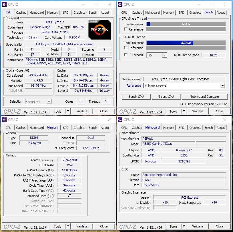Screen dimensions: 233x232
Task: Tick the Threads checkbox in the Bench window
Action: [126, 55]
